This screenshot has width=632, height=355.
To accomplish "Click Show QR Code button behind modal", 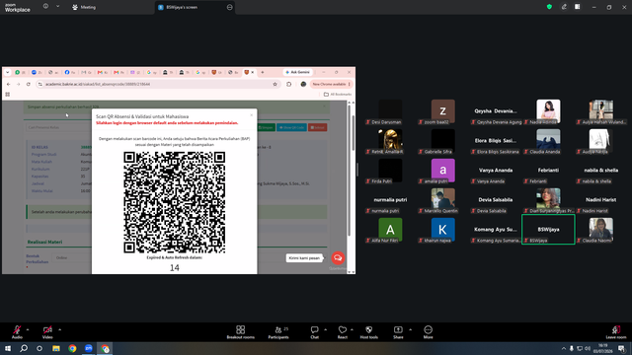I will [291, 127].
